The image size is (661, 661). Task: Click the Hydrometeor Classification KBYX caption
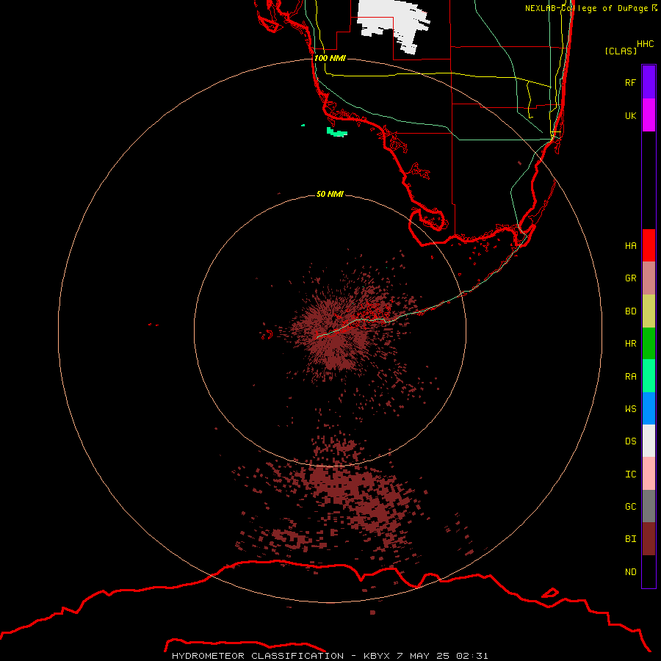(330, 656)
